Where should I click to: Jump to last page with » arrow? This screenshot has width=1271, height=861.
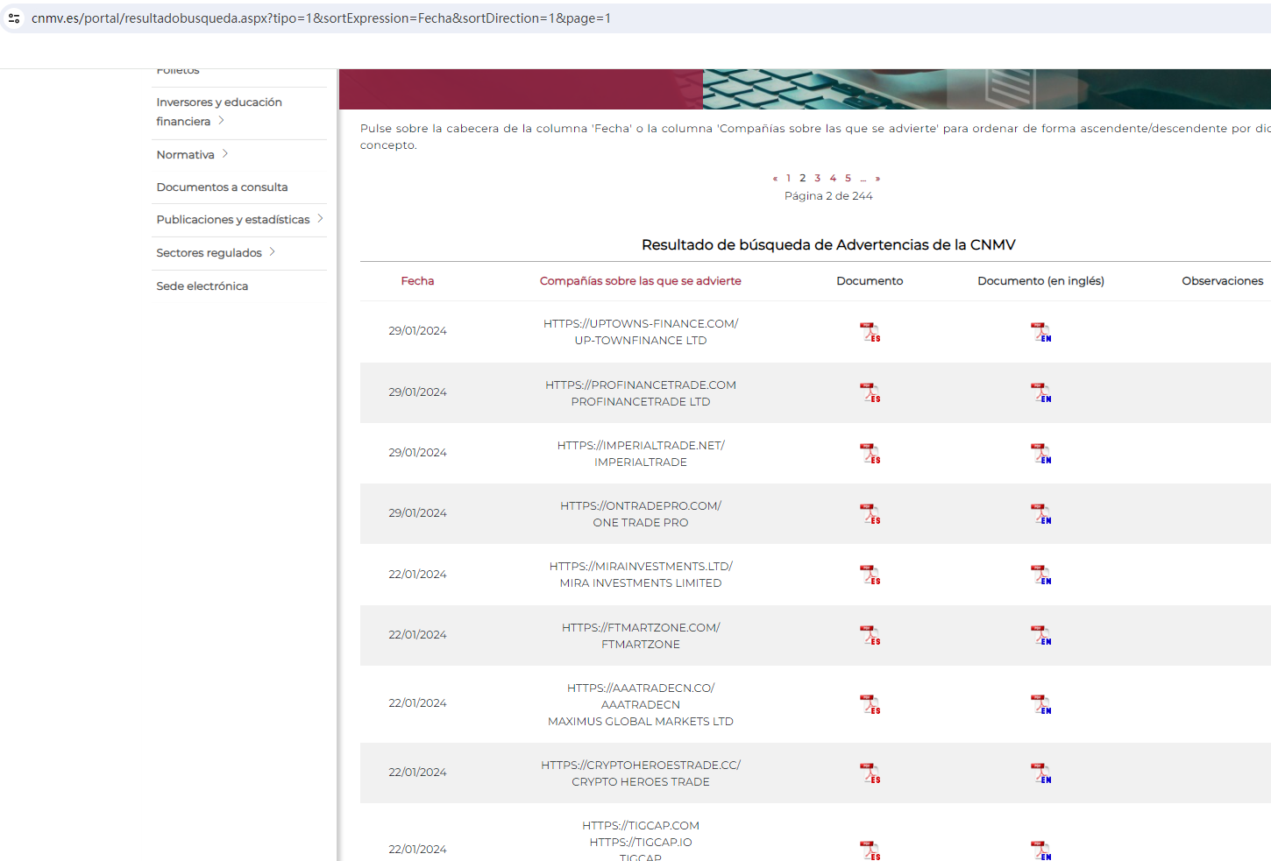click(x=877, y=179)
